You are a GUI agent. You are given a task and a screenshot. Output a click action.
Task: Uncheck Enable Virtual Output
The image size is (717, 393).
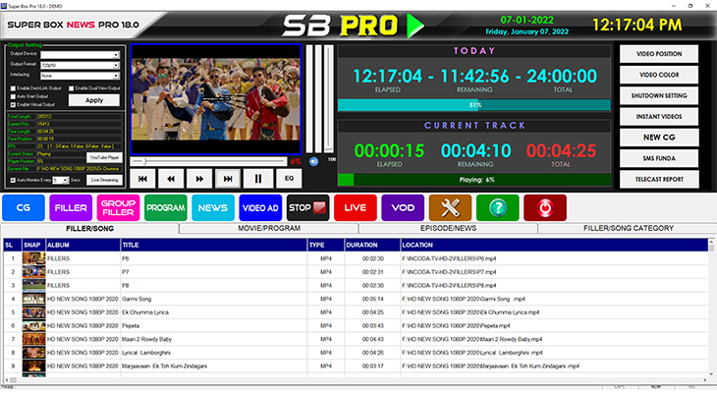point(14,105)
